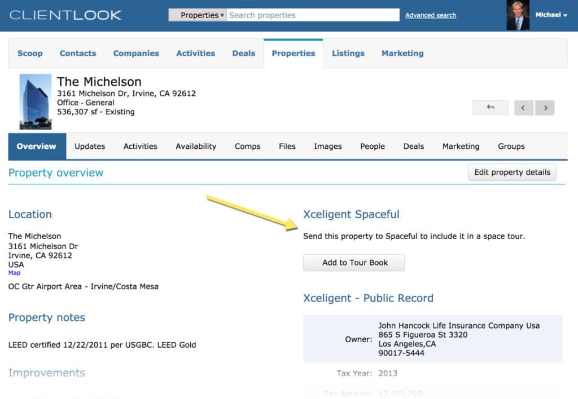
Task: Open the Properties search type dropdown
Action: coord(198,15)
